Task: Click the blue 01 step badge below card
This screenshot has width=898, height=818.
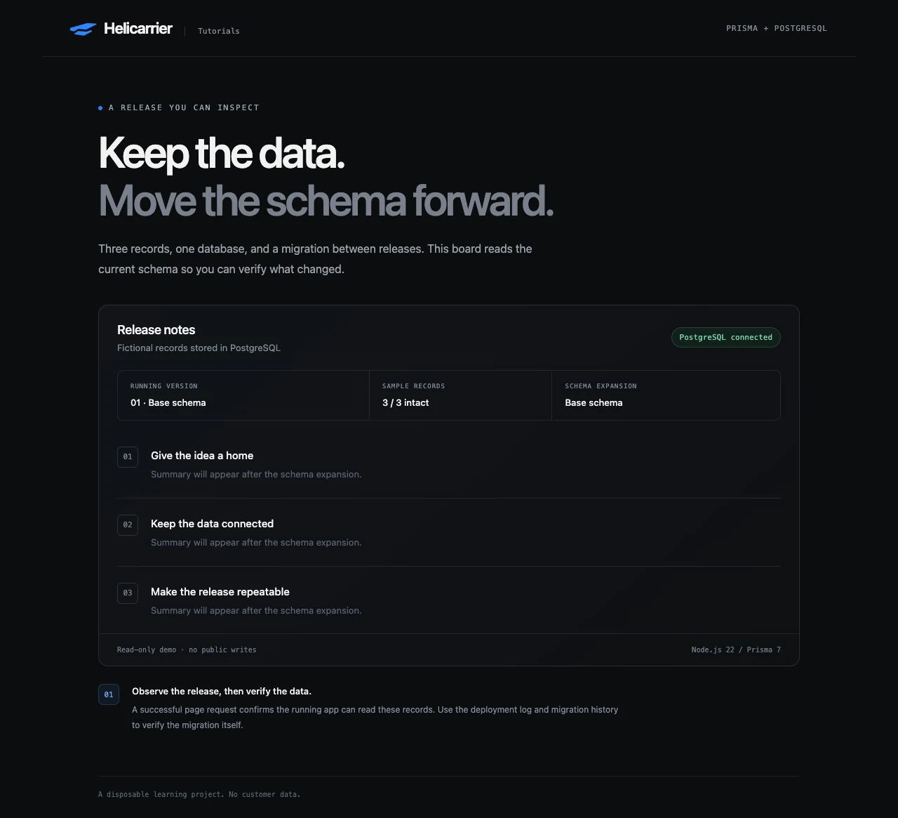Action: (109, 694)
